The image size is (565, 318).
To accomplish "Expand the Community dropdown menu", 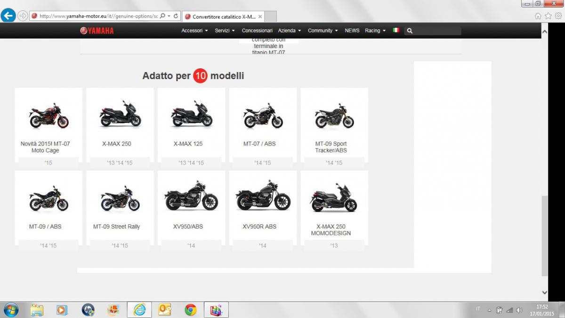I will tap(323, 31).
